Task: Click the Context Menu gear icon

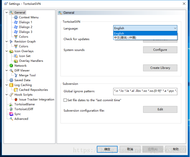Action: click(x=16, y=18)
